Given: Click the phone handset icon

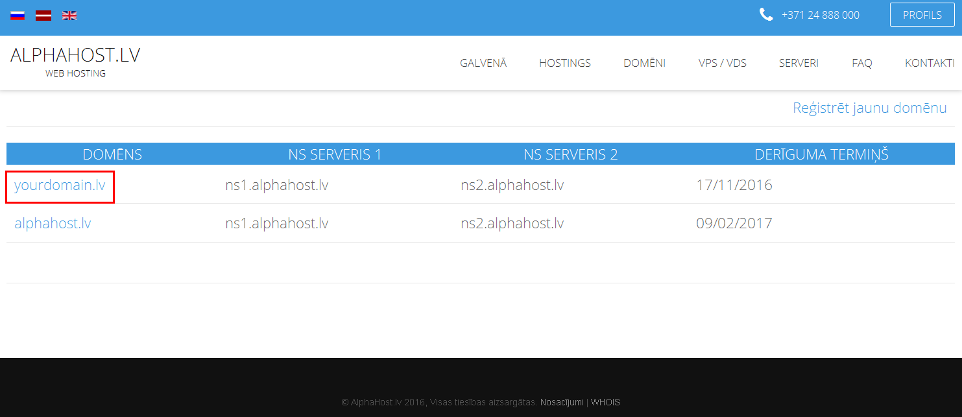Looking at the screenshot, I should (766, 14).
